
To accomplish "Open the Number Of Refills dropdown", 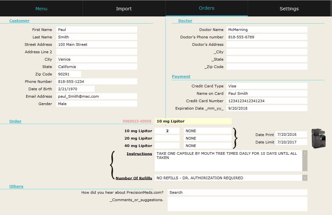I will coord(305,178).
